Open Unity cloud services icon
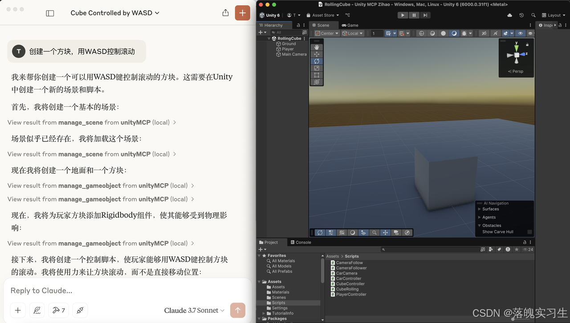570x323 pixels. [x=509, y=15]
